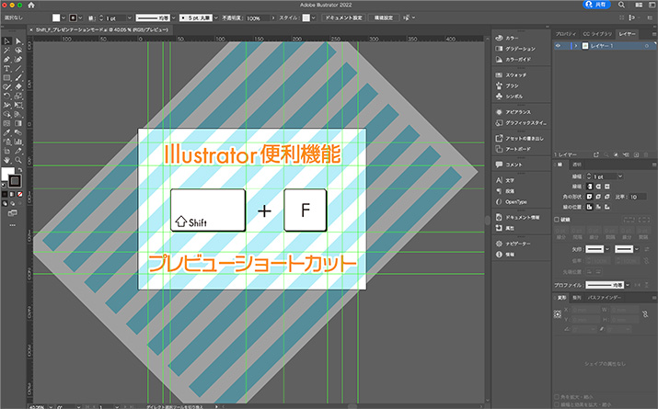Click the create new layer icon button

pos(636,154)
